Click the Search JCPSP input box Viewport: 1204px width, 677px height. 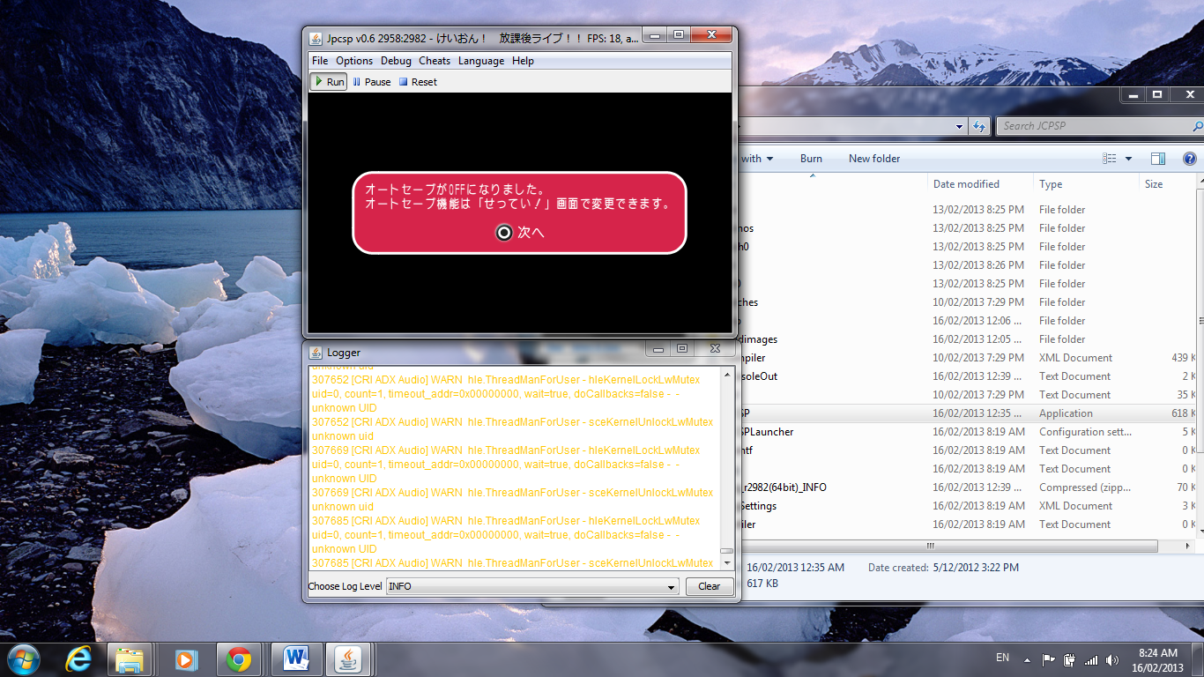coord(1093,126)
